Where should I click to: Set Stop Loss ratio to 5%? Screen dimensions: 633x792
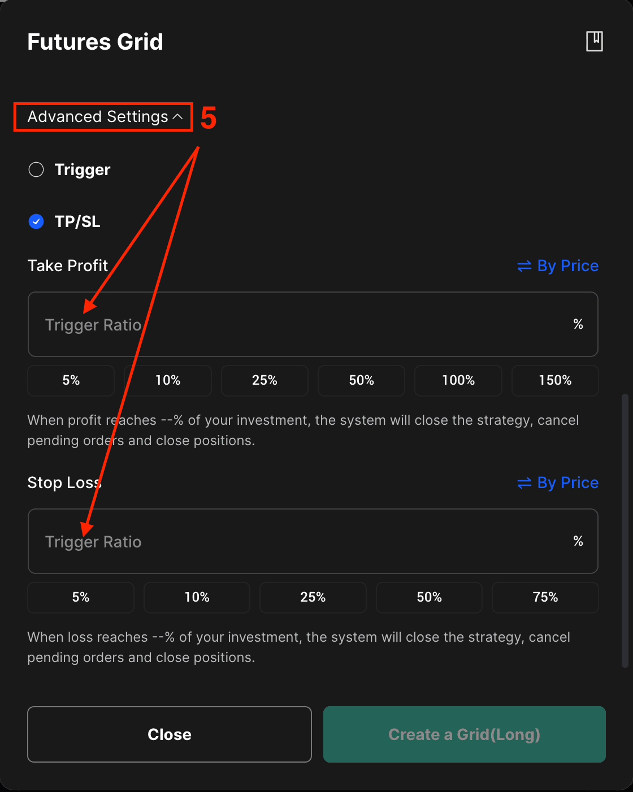(x=81, y=597)
